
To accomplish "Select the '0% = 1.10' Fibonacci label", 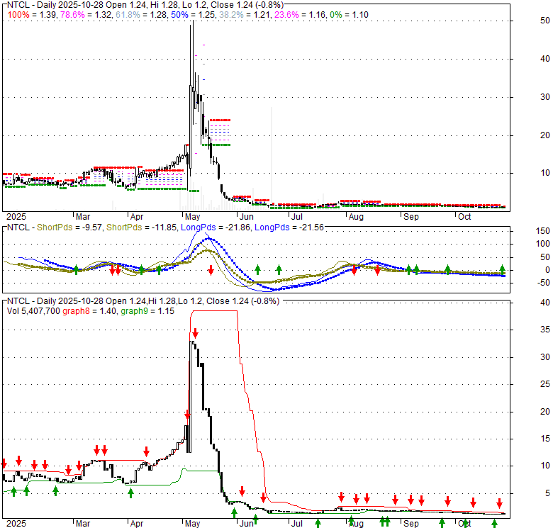I will 349,15.
